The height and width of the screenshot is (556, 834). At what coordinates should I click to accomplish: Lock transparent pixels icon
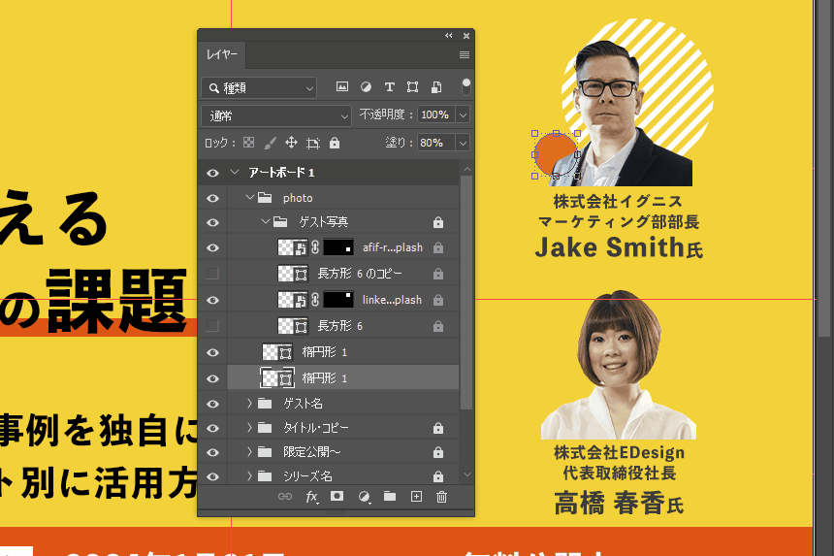(248, 143)
